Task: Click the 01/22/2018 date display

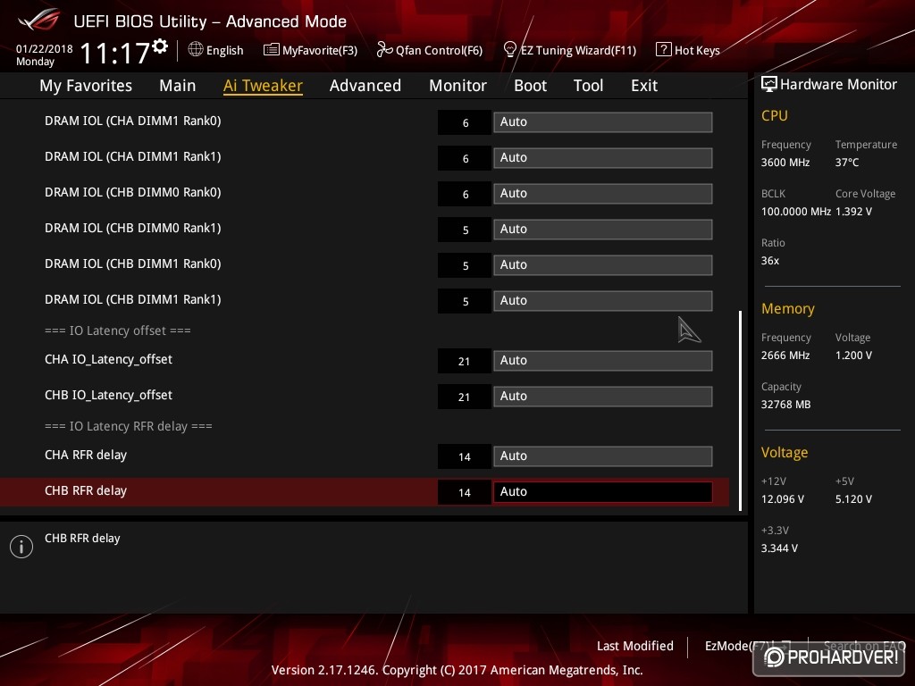Action: (x=45, y=48)
